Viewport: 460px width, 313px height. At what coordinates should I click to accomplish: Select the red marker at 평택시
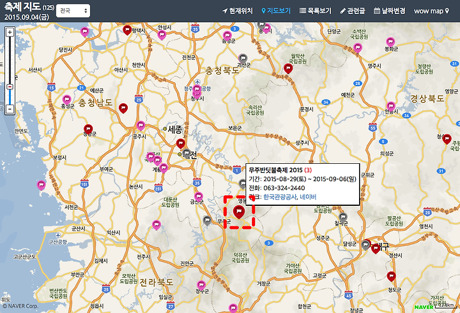point(127,30)
